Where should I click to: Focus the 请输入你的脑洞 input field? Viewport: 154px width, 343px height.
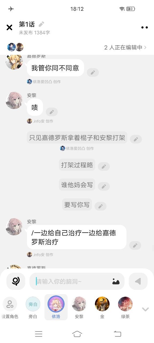click(x=72, y=281)
